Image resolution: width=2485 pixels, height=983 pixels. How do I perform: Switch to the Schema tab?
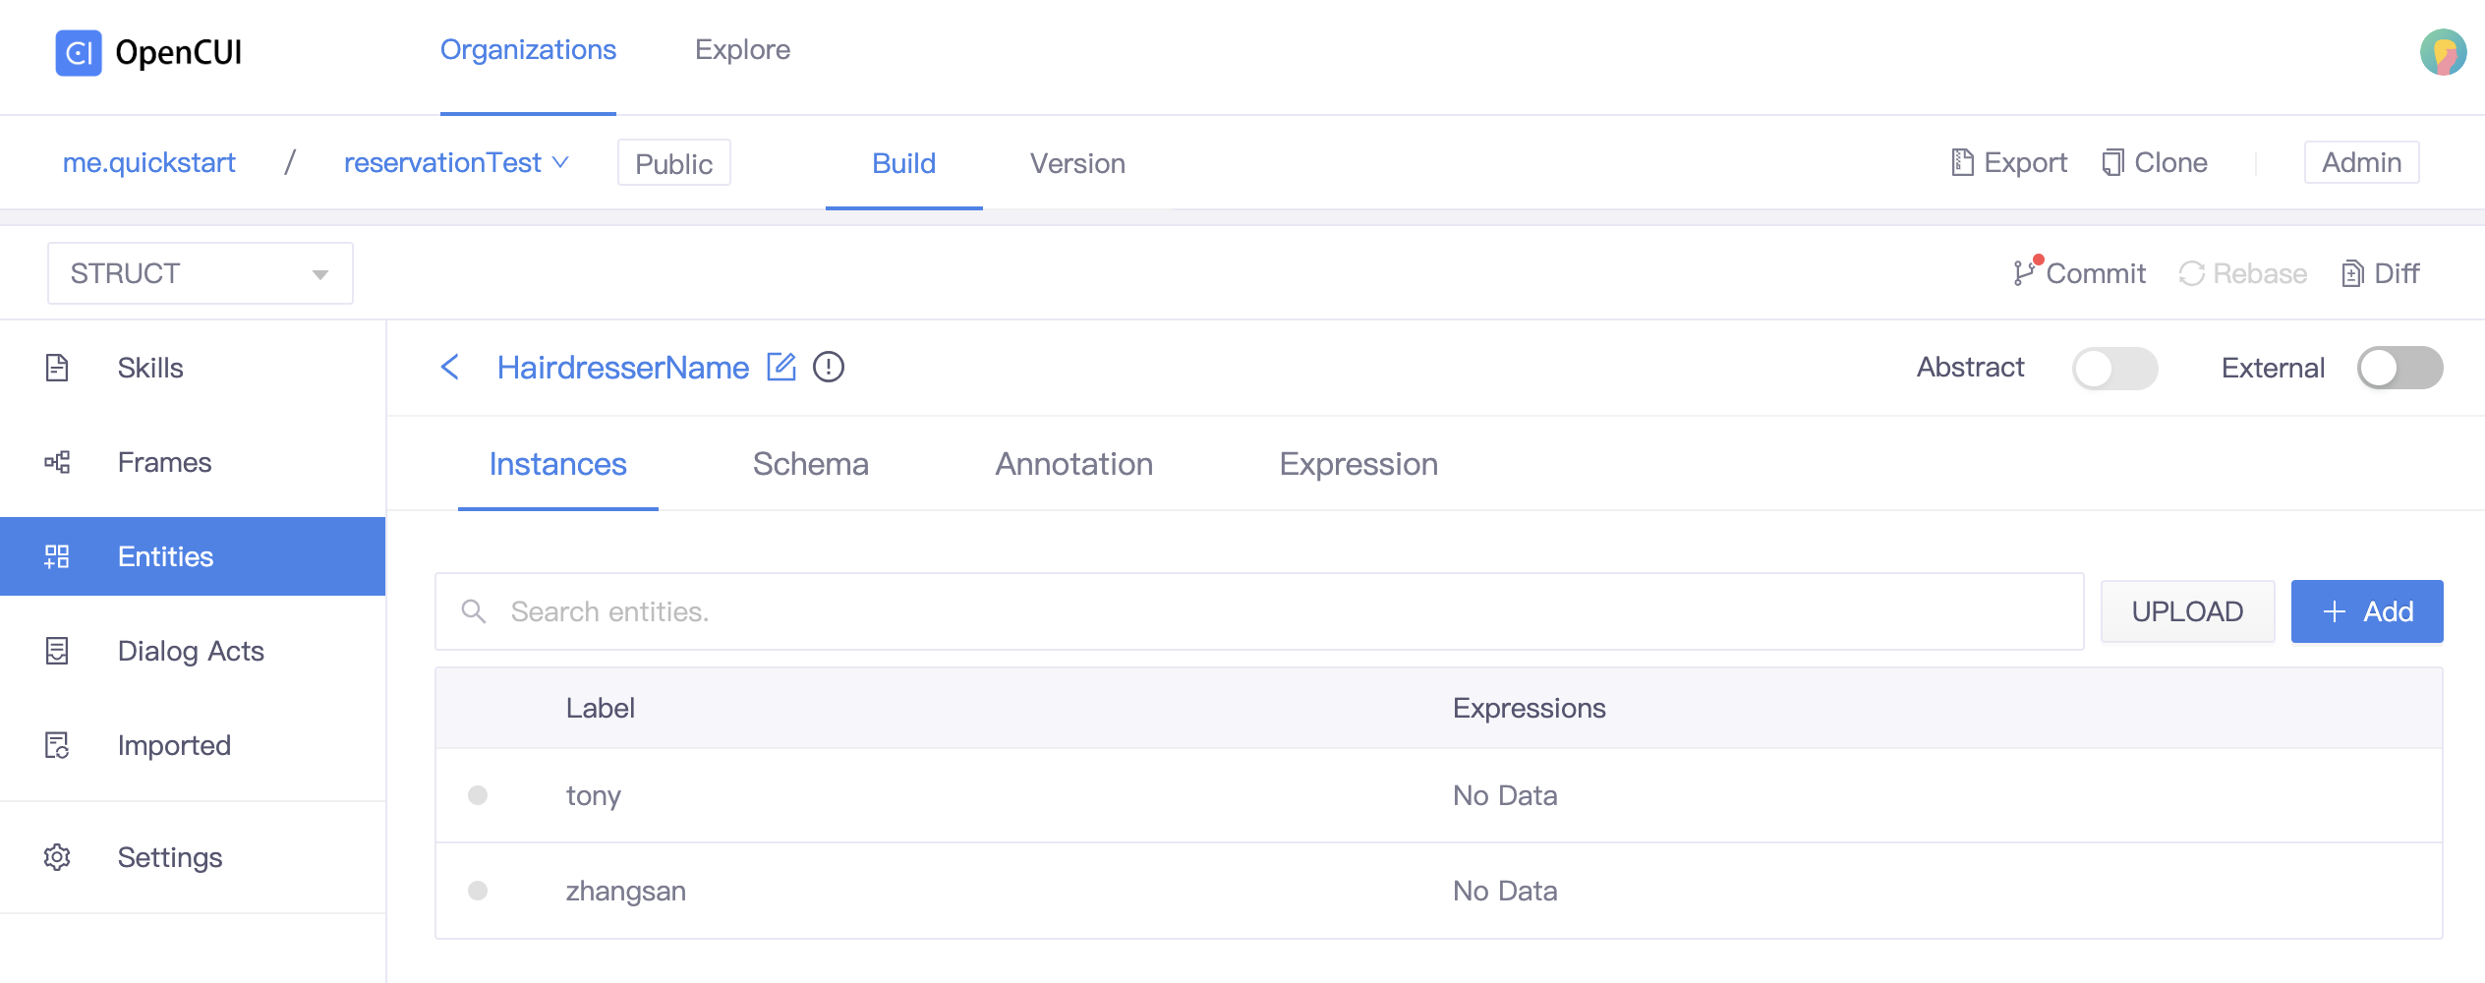coord(810,464)
